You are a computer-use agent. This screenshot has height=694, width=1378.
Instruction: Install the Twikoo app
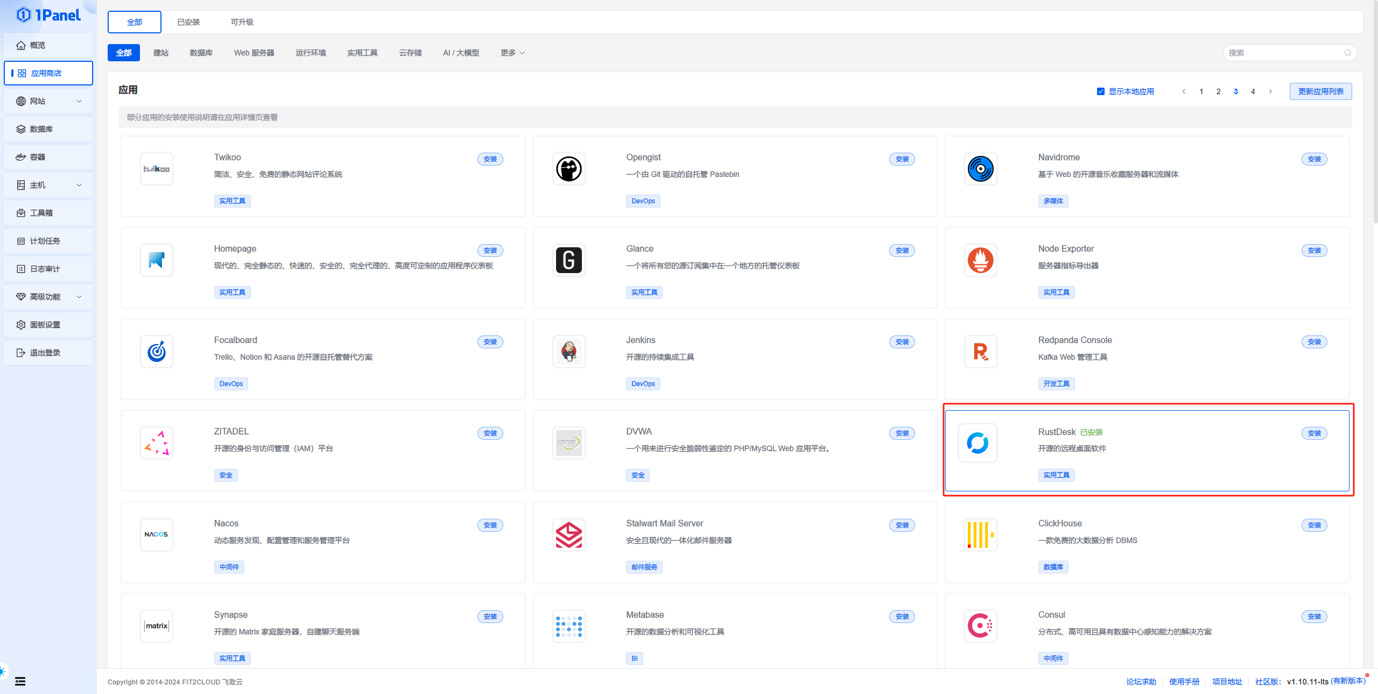(x=490, y=159)
